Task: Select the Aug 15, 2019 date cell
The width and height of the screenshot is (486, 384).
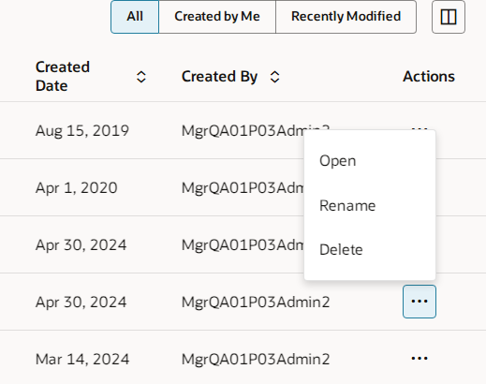Action: 82,130
